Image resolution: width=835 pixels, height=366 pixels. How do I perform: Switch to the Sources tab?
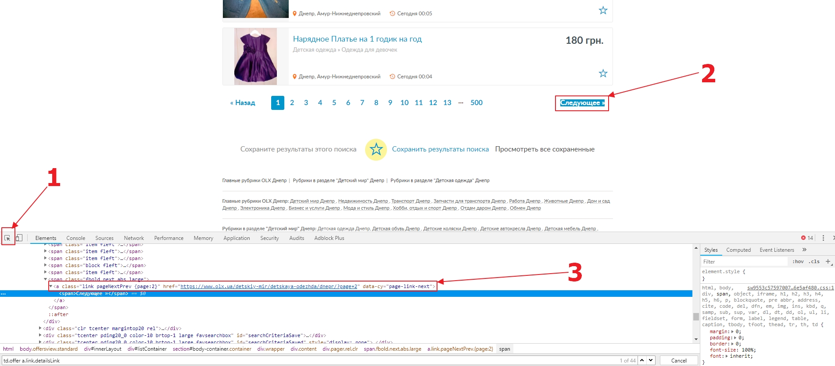point(104,238)
